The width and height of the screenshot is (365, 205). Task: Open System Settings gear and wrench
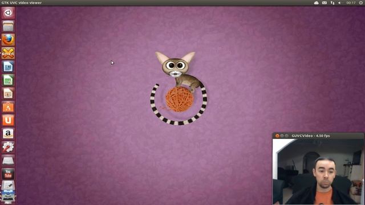pos(8,147)
